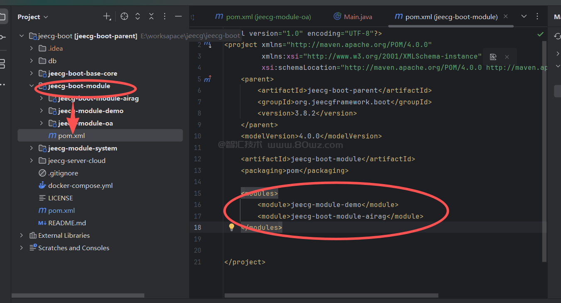This screenshot has width=561, height=303.
Task: Collapse jeecg-boot-module node
Action: pyautogui.click(x=32, y=86)
